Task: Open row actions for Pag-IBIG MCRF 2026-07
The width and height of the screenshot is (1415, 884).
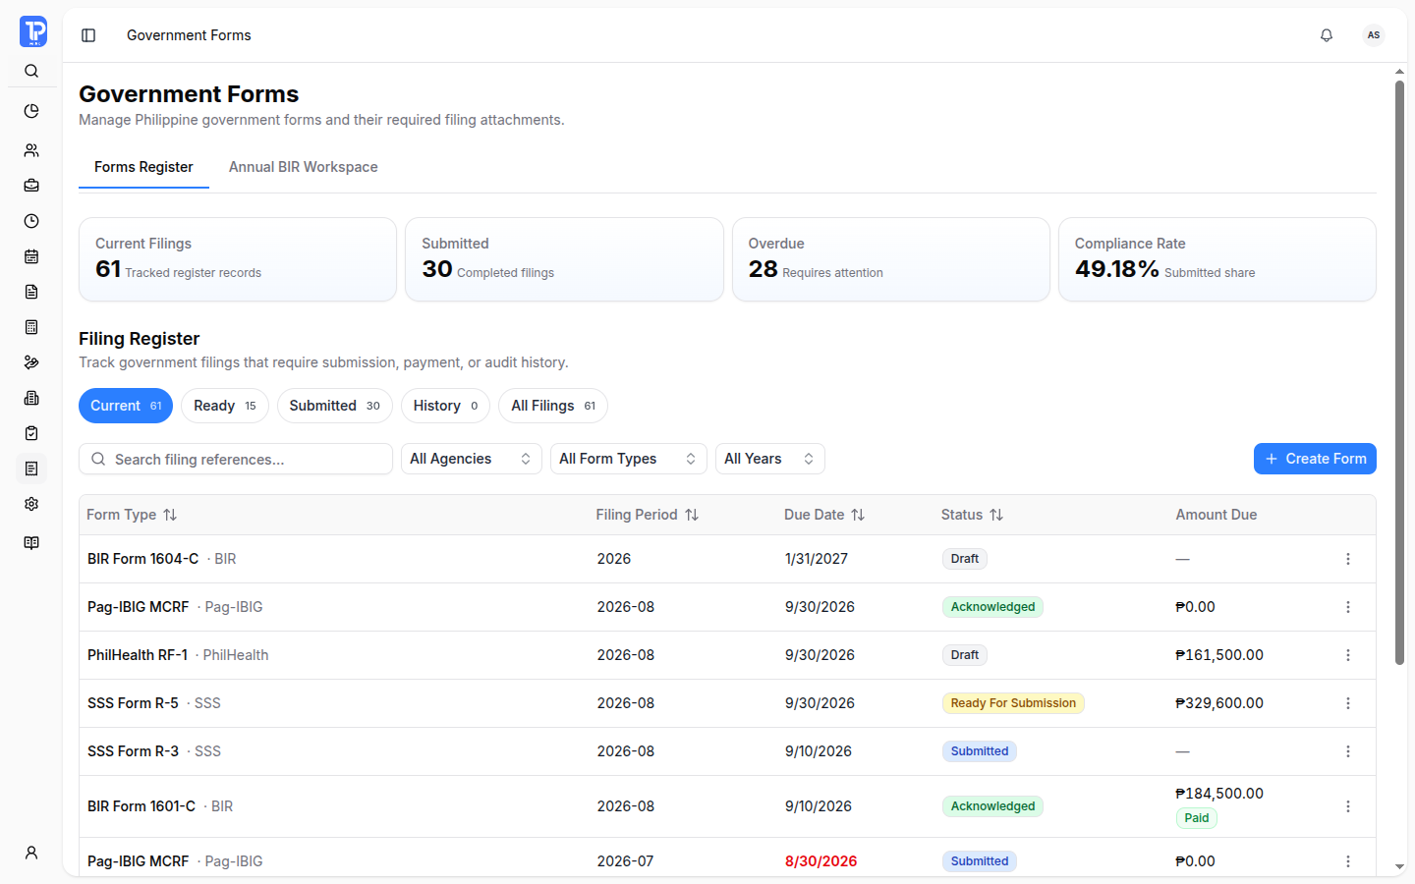Action: tap(1348, 861)
